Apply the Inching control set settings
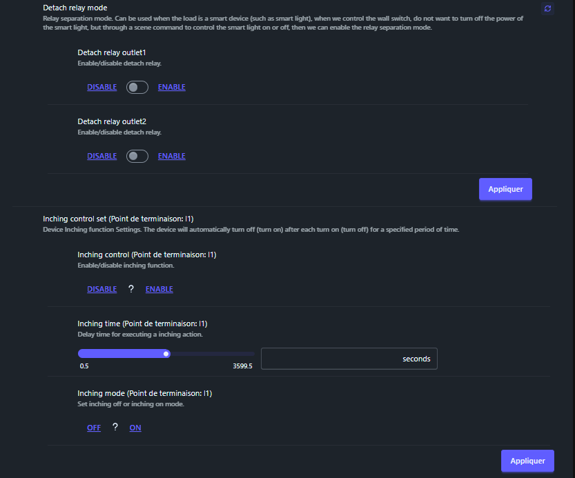This screenshot has height=478, width=575. 527,461
